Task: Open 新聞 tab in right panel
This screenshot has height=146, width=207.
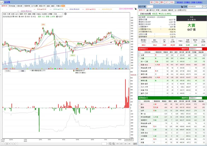Action: pyautogui.click(x=157, y=10)
